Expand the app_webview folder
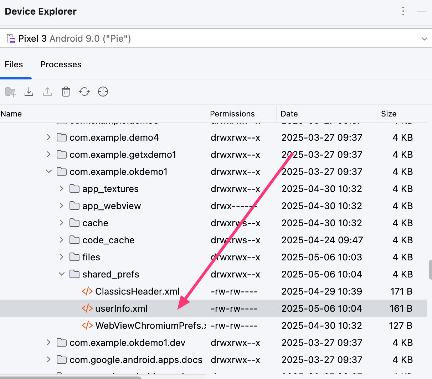 (62, 206)
